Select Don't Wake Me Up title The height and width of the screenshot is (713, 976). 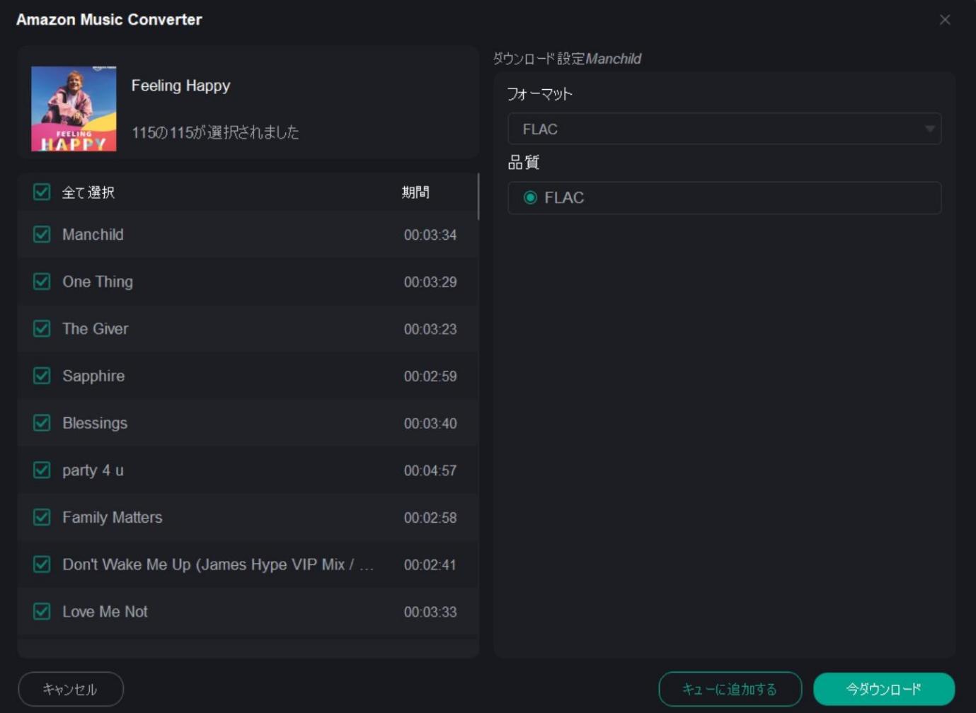[x=218, y=564]
